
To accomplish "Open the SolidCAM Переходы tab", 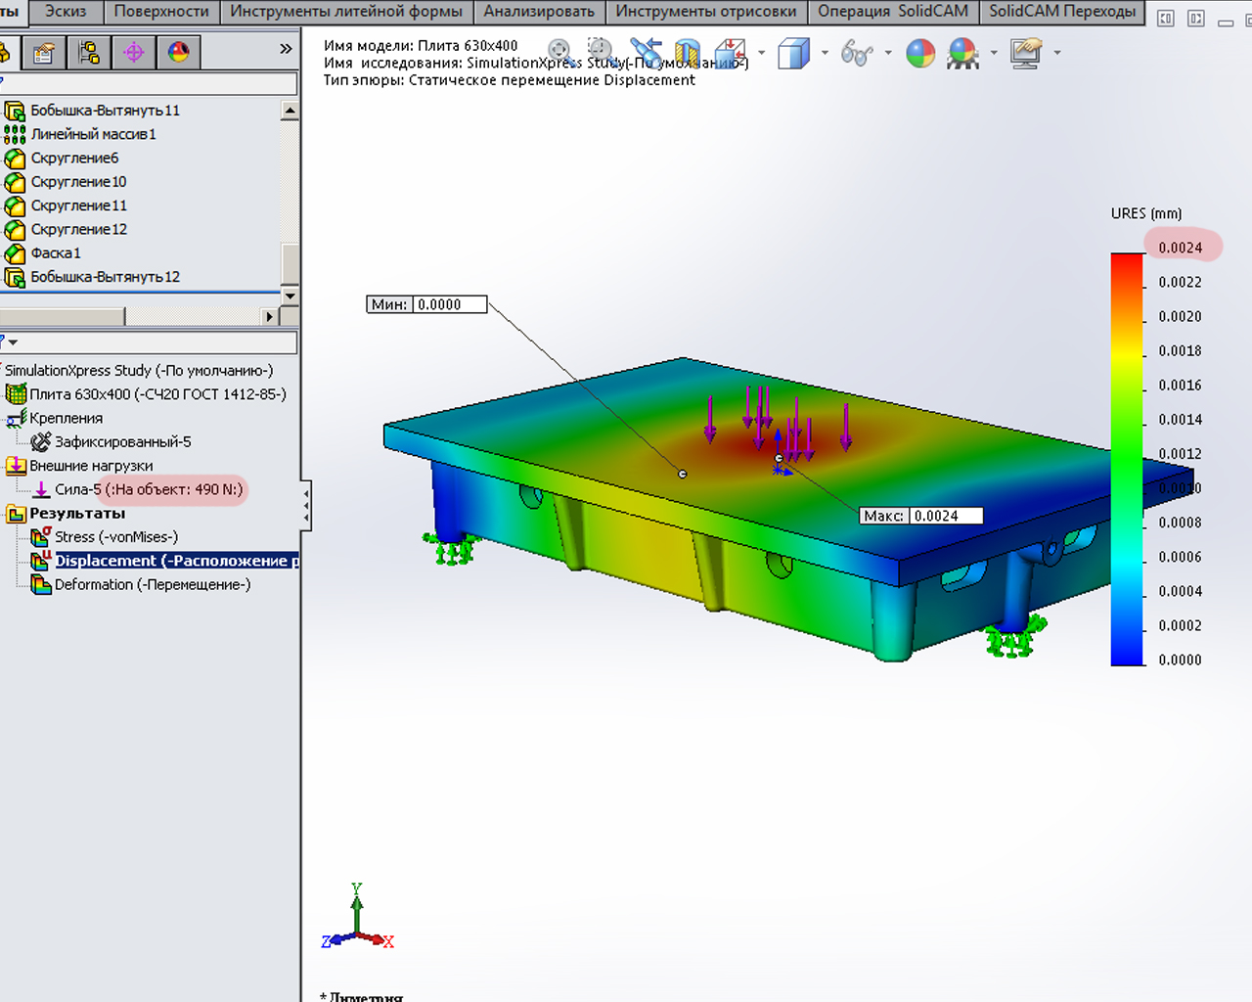I will pos(1062,12).
